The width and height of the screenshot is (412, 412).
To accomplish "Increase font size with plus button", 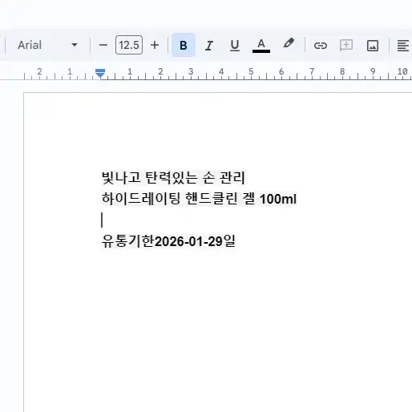I will coord(155,45).
